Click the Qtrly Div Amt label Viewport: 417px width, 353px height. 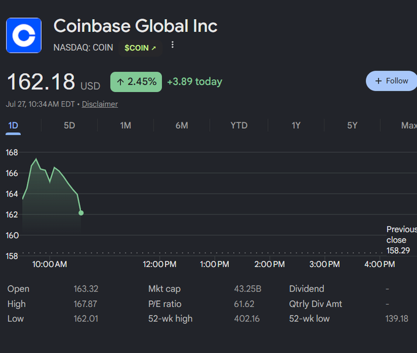coord(315,304)
